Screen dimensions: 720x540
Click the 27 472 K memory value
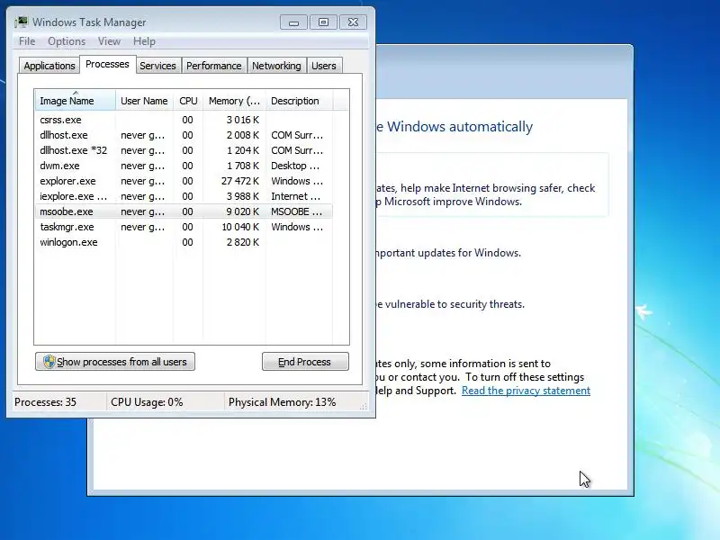click(240, 181)
